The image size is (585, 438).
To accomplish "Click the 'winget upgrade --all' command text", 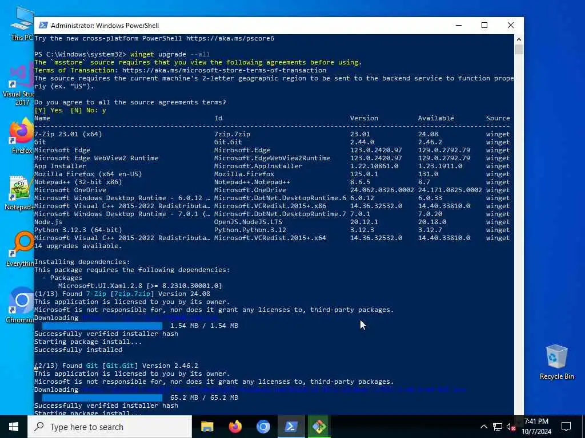I will point(170,54).
